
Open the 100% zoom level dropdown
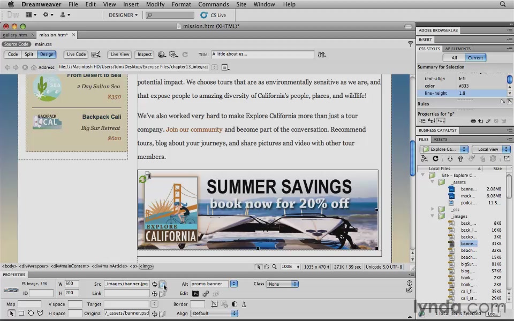pyautogui.click(x=290, y=266)
